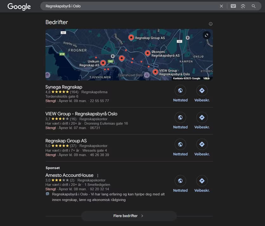Open info icon next to Bedrifter heading
The width and height of the screenshot is (265, 226).
pos(210,24)
